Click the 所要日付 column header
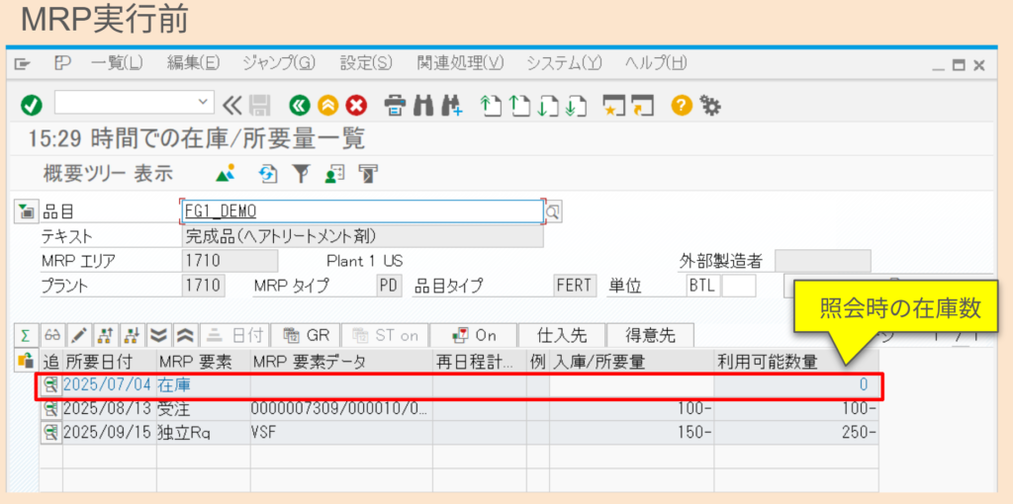Image resolution: width=1013 pixels, height=504 pixels. coord(109,362)
